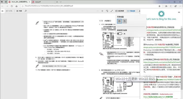Edit the page number field showing 26
This screenshot has width=183, height=99.
pyautogui.click(x=2, y=11)
